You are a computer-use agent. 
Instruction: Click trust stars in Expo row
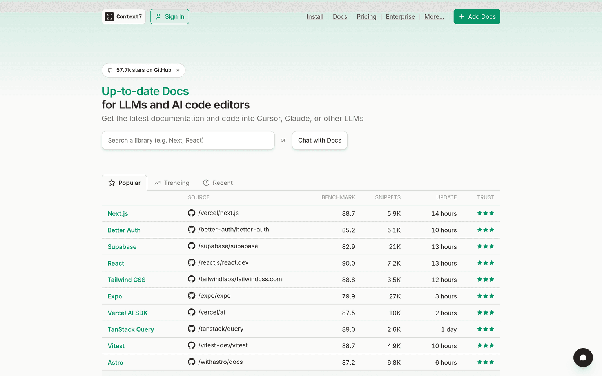point(486,296)
